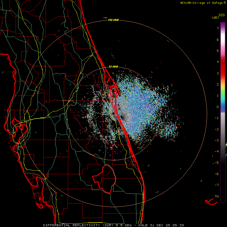Click the 05:39 timestamp

[178, 225]
